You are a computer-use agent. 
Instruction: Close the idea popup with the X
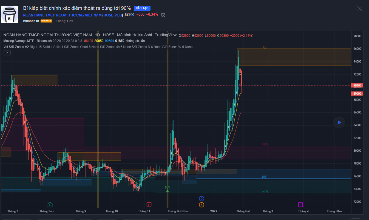360,9
